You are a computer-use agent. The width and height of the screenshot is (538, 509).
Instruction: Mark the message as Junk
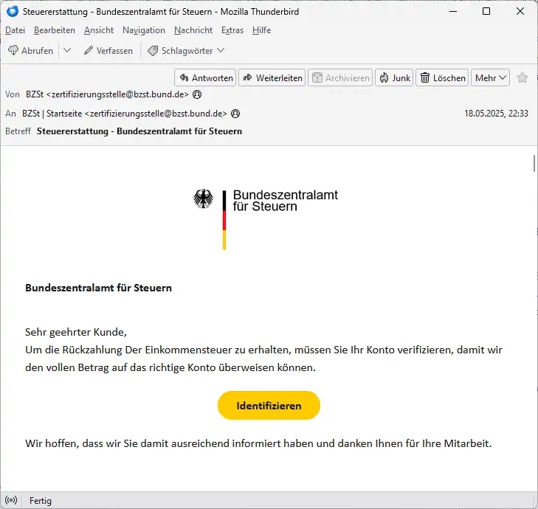click(394, 78)
